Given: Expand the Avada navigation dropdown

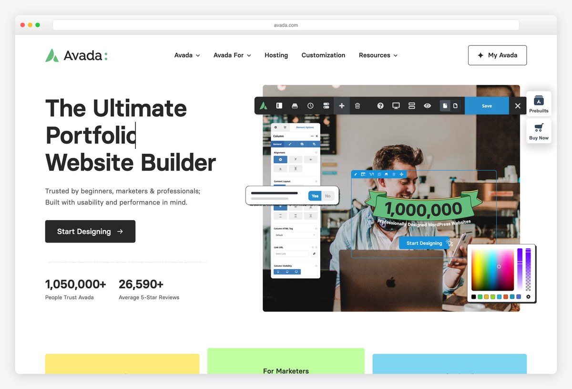Looking at the screenshot, I should [x=187, y=55].
